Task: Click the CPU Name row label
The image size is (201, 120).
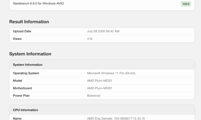Action: point(17,118)
